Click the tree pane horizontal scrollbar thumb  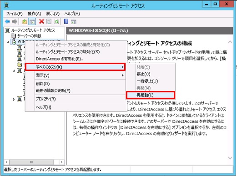click(x=31, y=162)
